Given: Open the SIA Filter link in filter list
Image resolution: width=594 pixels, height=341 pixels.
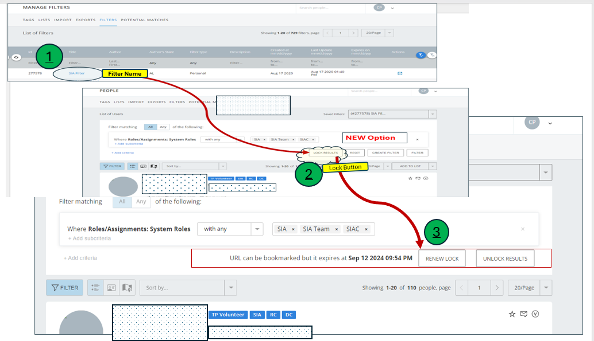Looking at the screenshot, I should tap(76, 73).
